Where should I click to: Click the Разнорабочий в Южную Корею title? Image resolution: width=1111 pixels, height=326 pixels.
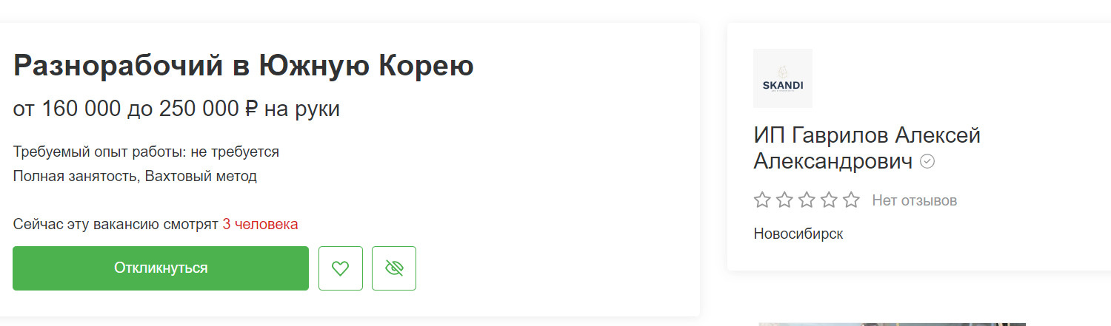click(x=244, y=67)
